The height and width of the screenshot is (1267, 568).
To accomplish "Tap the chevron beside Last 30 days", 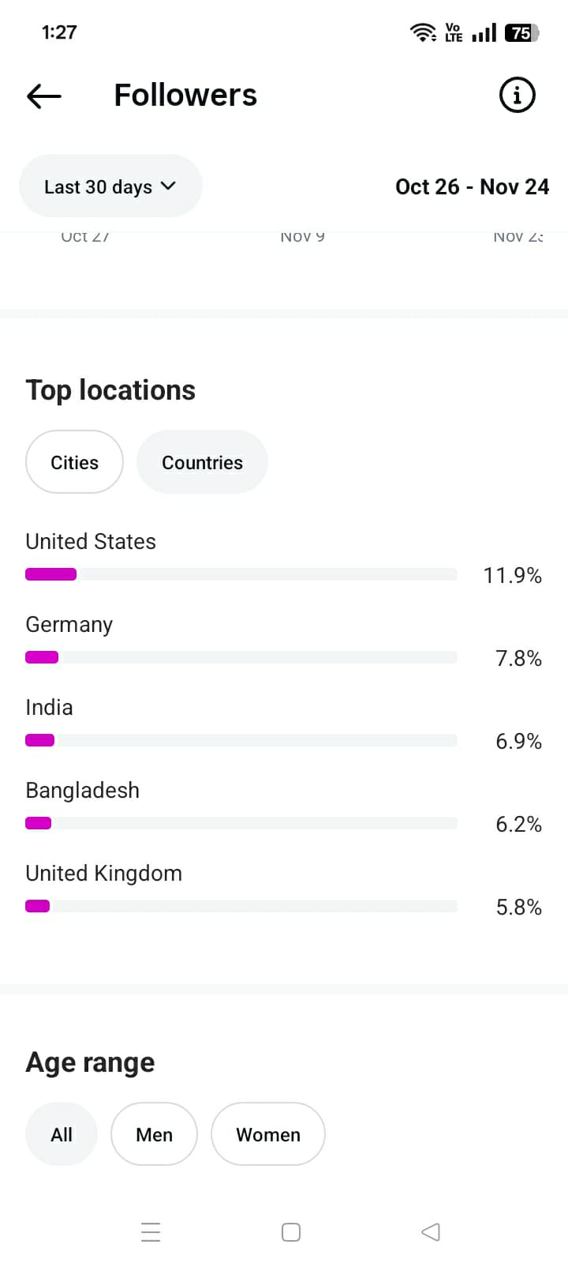I will pos(168,186).
